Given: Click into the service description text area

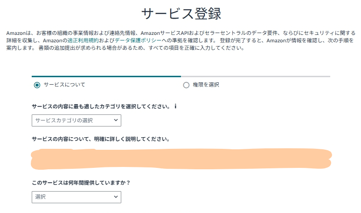Looking at the screenshot, I should click(181, 159).
